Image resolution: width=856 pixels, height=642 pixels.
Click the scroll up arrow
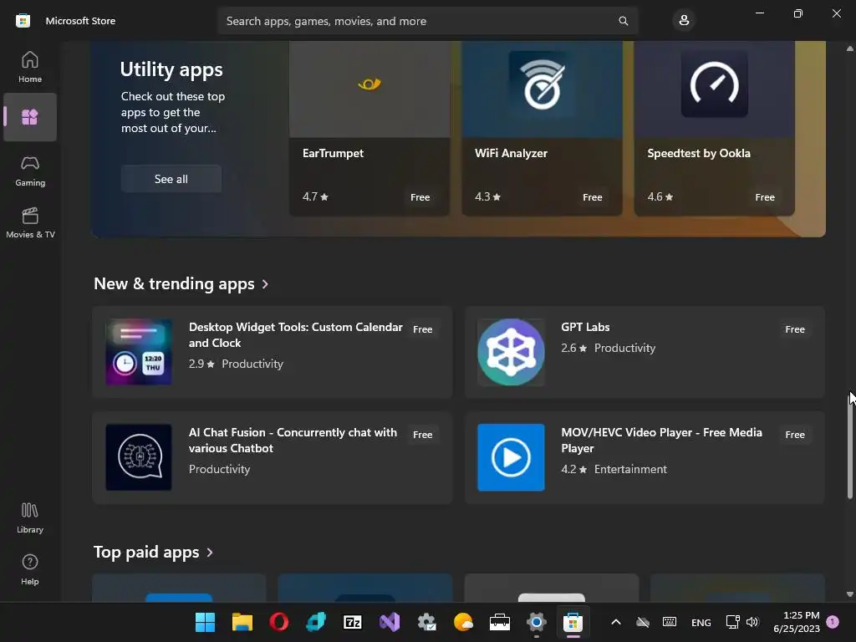pos(850,48)
